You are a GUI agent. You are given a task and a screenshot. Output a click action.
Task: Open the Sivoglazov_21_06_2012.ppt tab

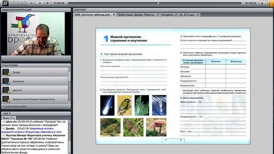pyautogui.click(x=180, y=15)
